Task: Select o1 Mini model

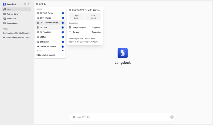Action: click(50, 37)
